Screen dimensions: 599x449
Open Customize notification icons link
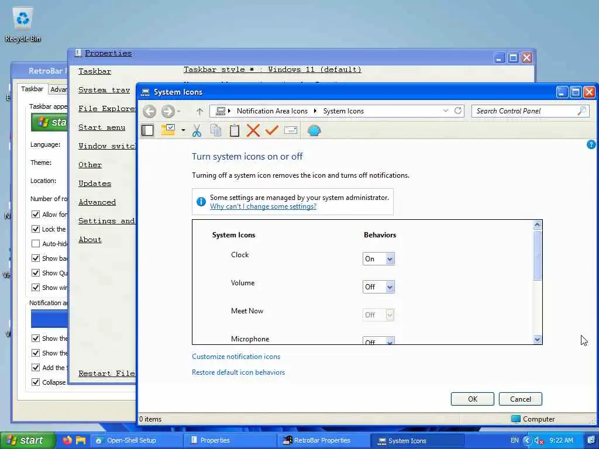[236, 357]
